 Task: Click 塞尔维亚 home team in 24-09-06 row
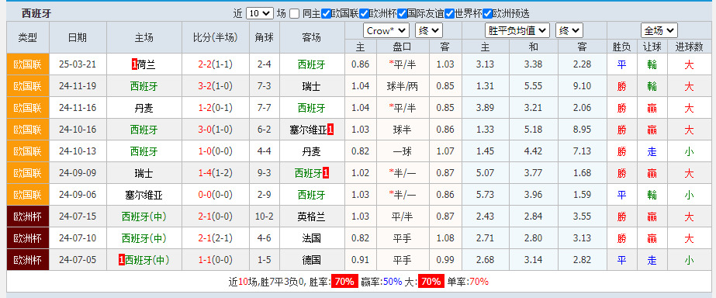click(144, 195)
